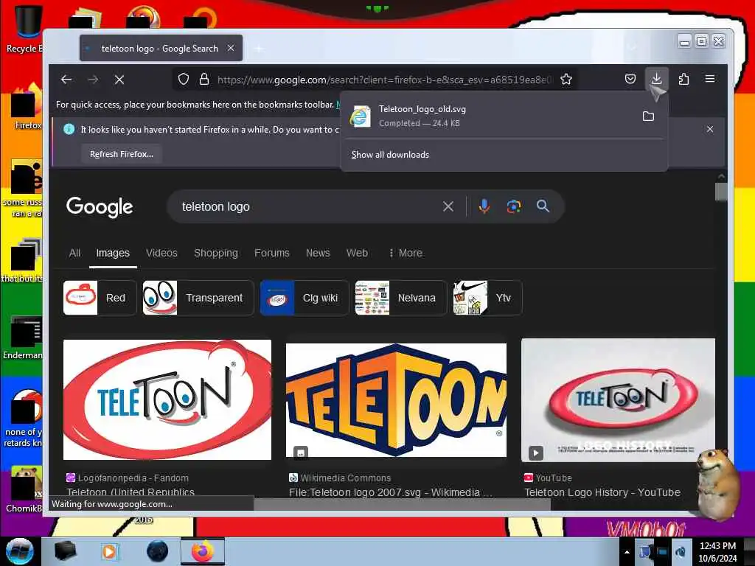Image resolution: width=755 pixels, height=566 pixels.
Task: Click the site security padlock icon
Action: click(204, 79)
